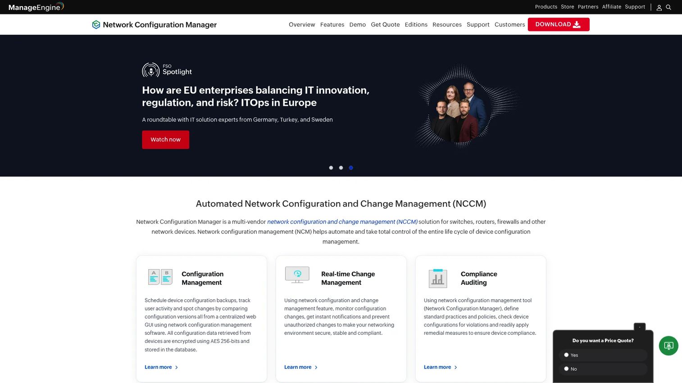Click the Configuration Management A/B icon
Viewport: 682px width, 383px height.
click(x=160, y=277)
